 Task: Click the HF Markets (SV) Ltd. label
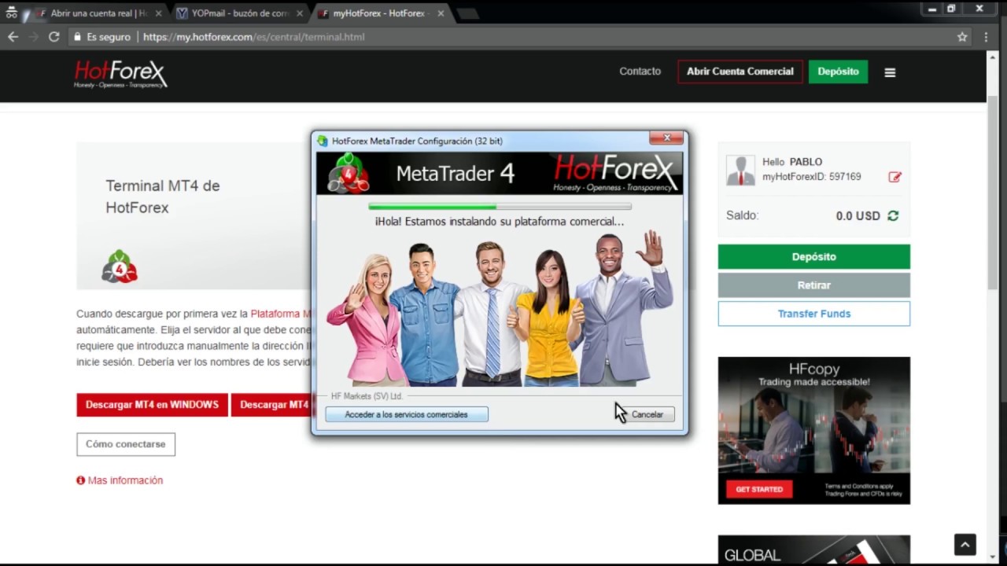pyautogui.click(x=367, y=396)
